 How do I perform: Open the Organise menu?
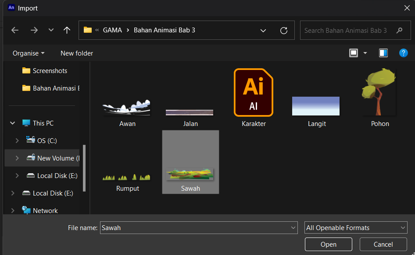(x=29, y=53)
